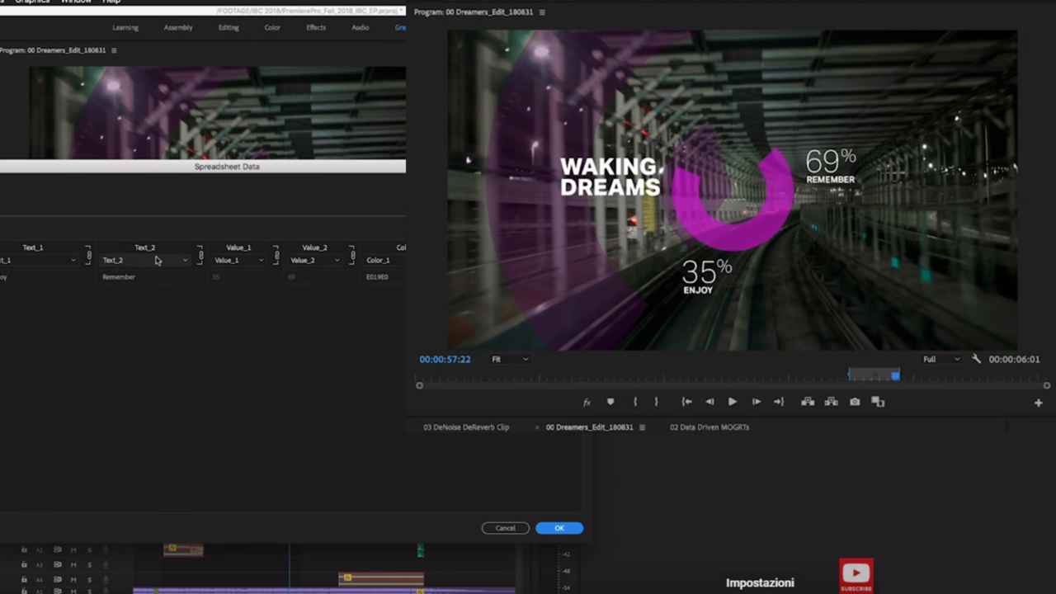Click the Cancel button
The width and height of the screenshot is (1056, 594).
506,528
